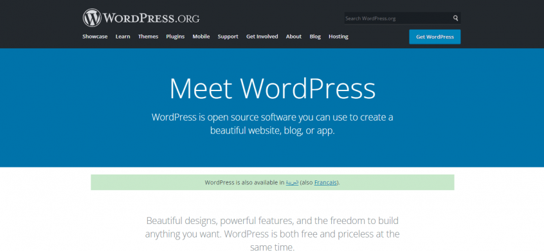Click the Beautiful designs intro paragraph
544x251 pixels.
pos(273,234)
